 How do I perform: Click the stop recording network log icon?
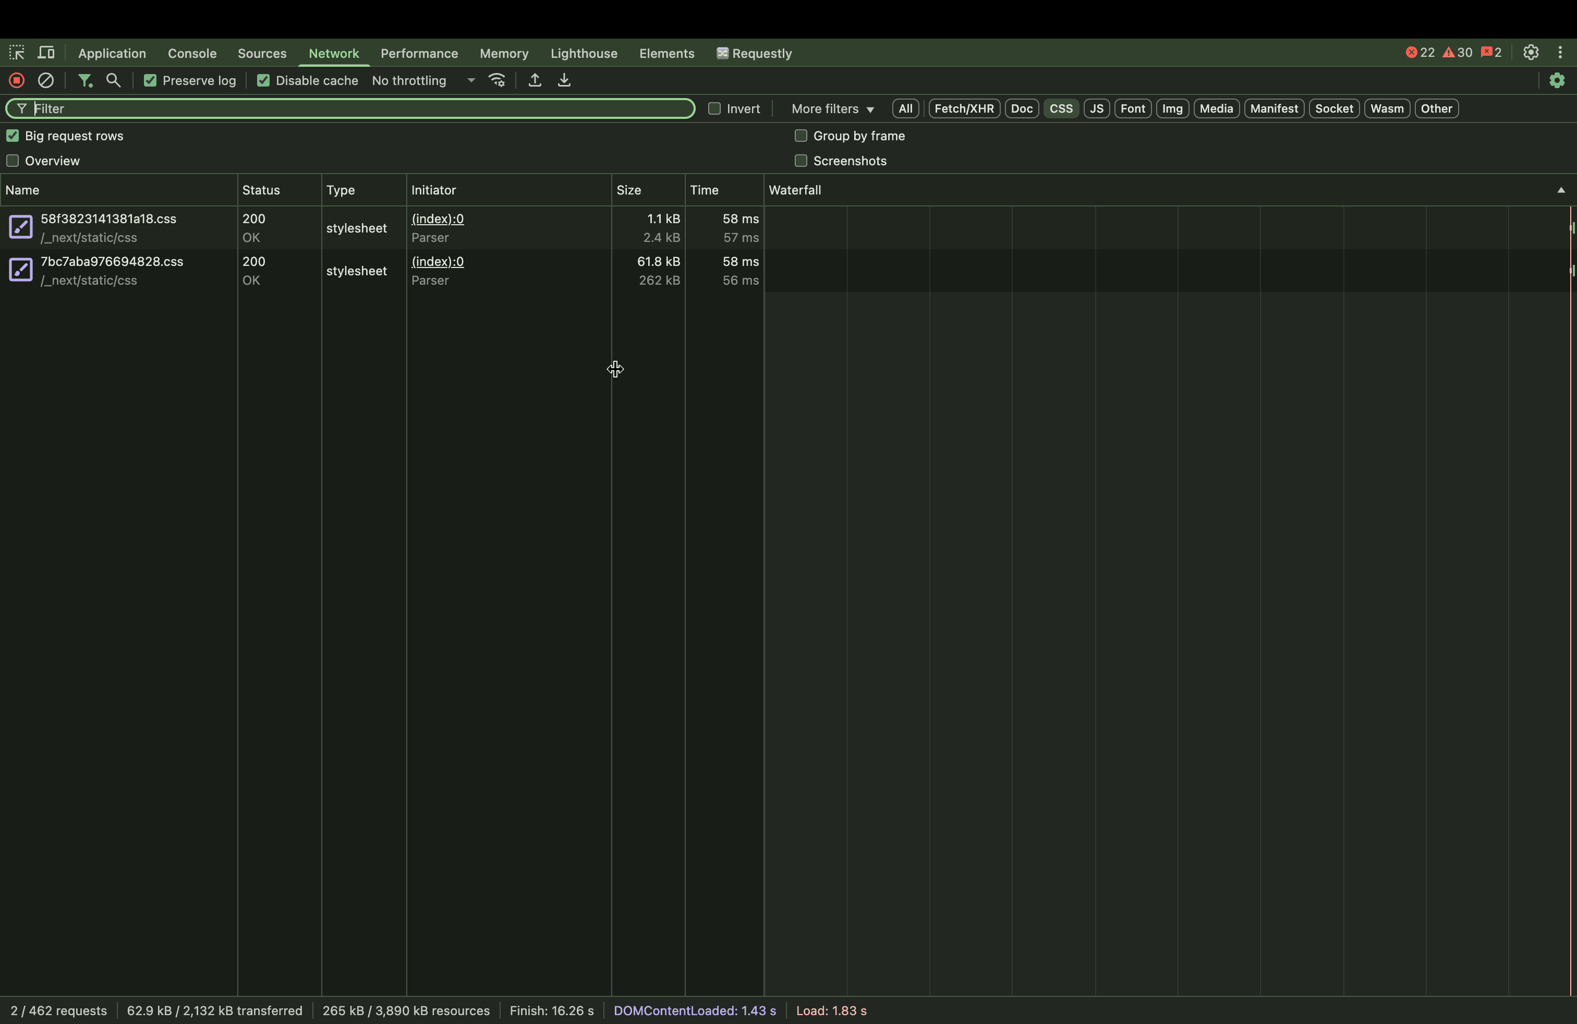click(17, 80)
